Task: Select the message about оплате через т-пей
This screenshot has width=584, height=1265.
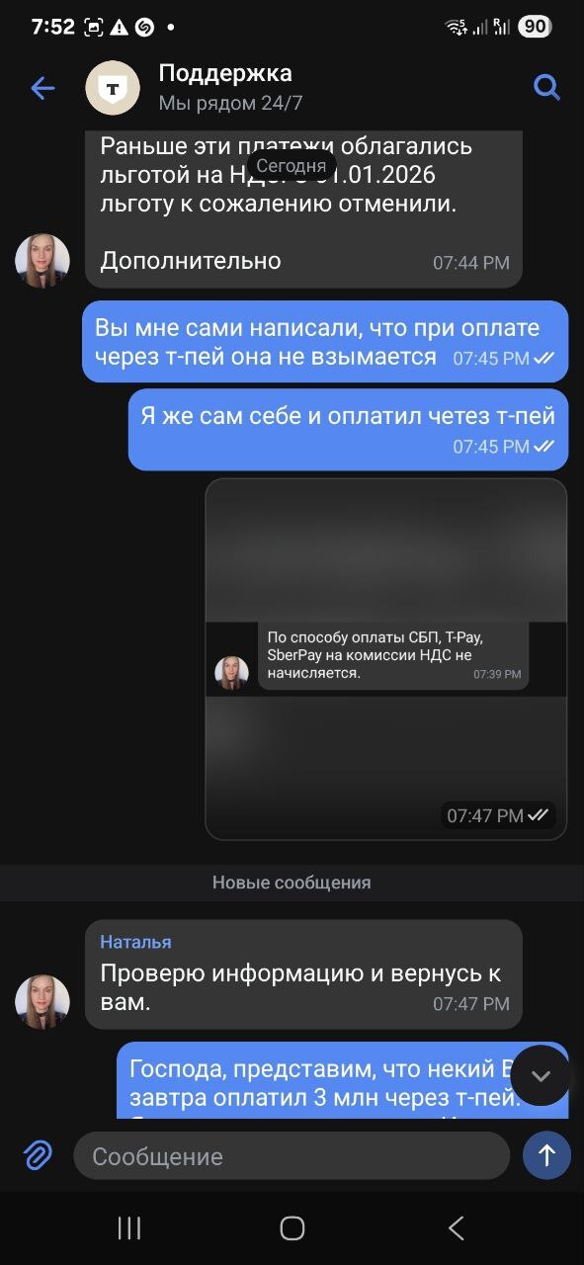Action: [325, 342]
